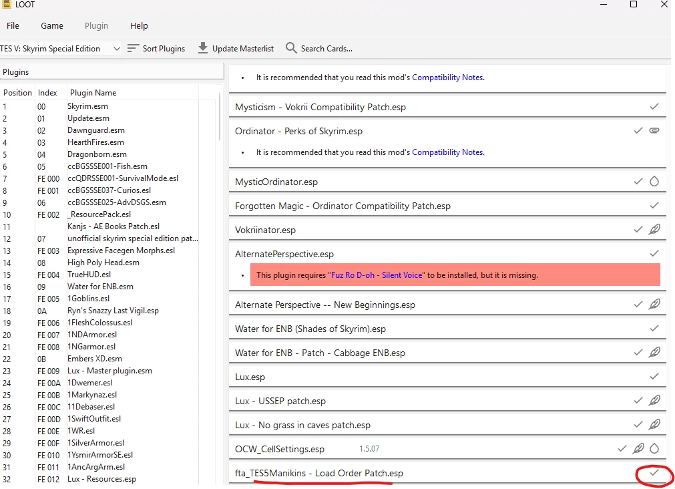The height and width of the screenshot is (489, 675).
Task: Open the Plugin menu
Action: point(96,25)
